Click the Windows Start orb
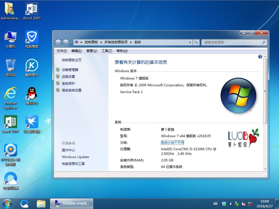This screenshot has width=279, height=209. tap(7, 203)
